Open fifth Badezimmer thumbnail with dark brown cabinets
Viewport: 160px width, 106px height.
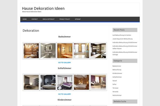point(98,51)
